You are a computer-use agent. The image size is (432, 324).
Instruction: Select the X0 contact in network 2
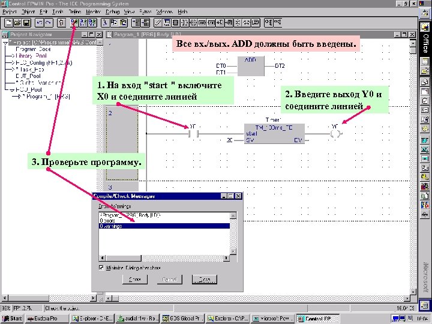[193, 134]
